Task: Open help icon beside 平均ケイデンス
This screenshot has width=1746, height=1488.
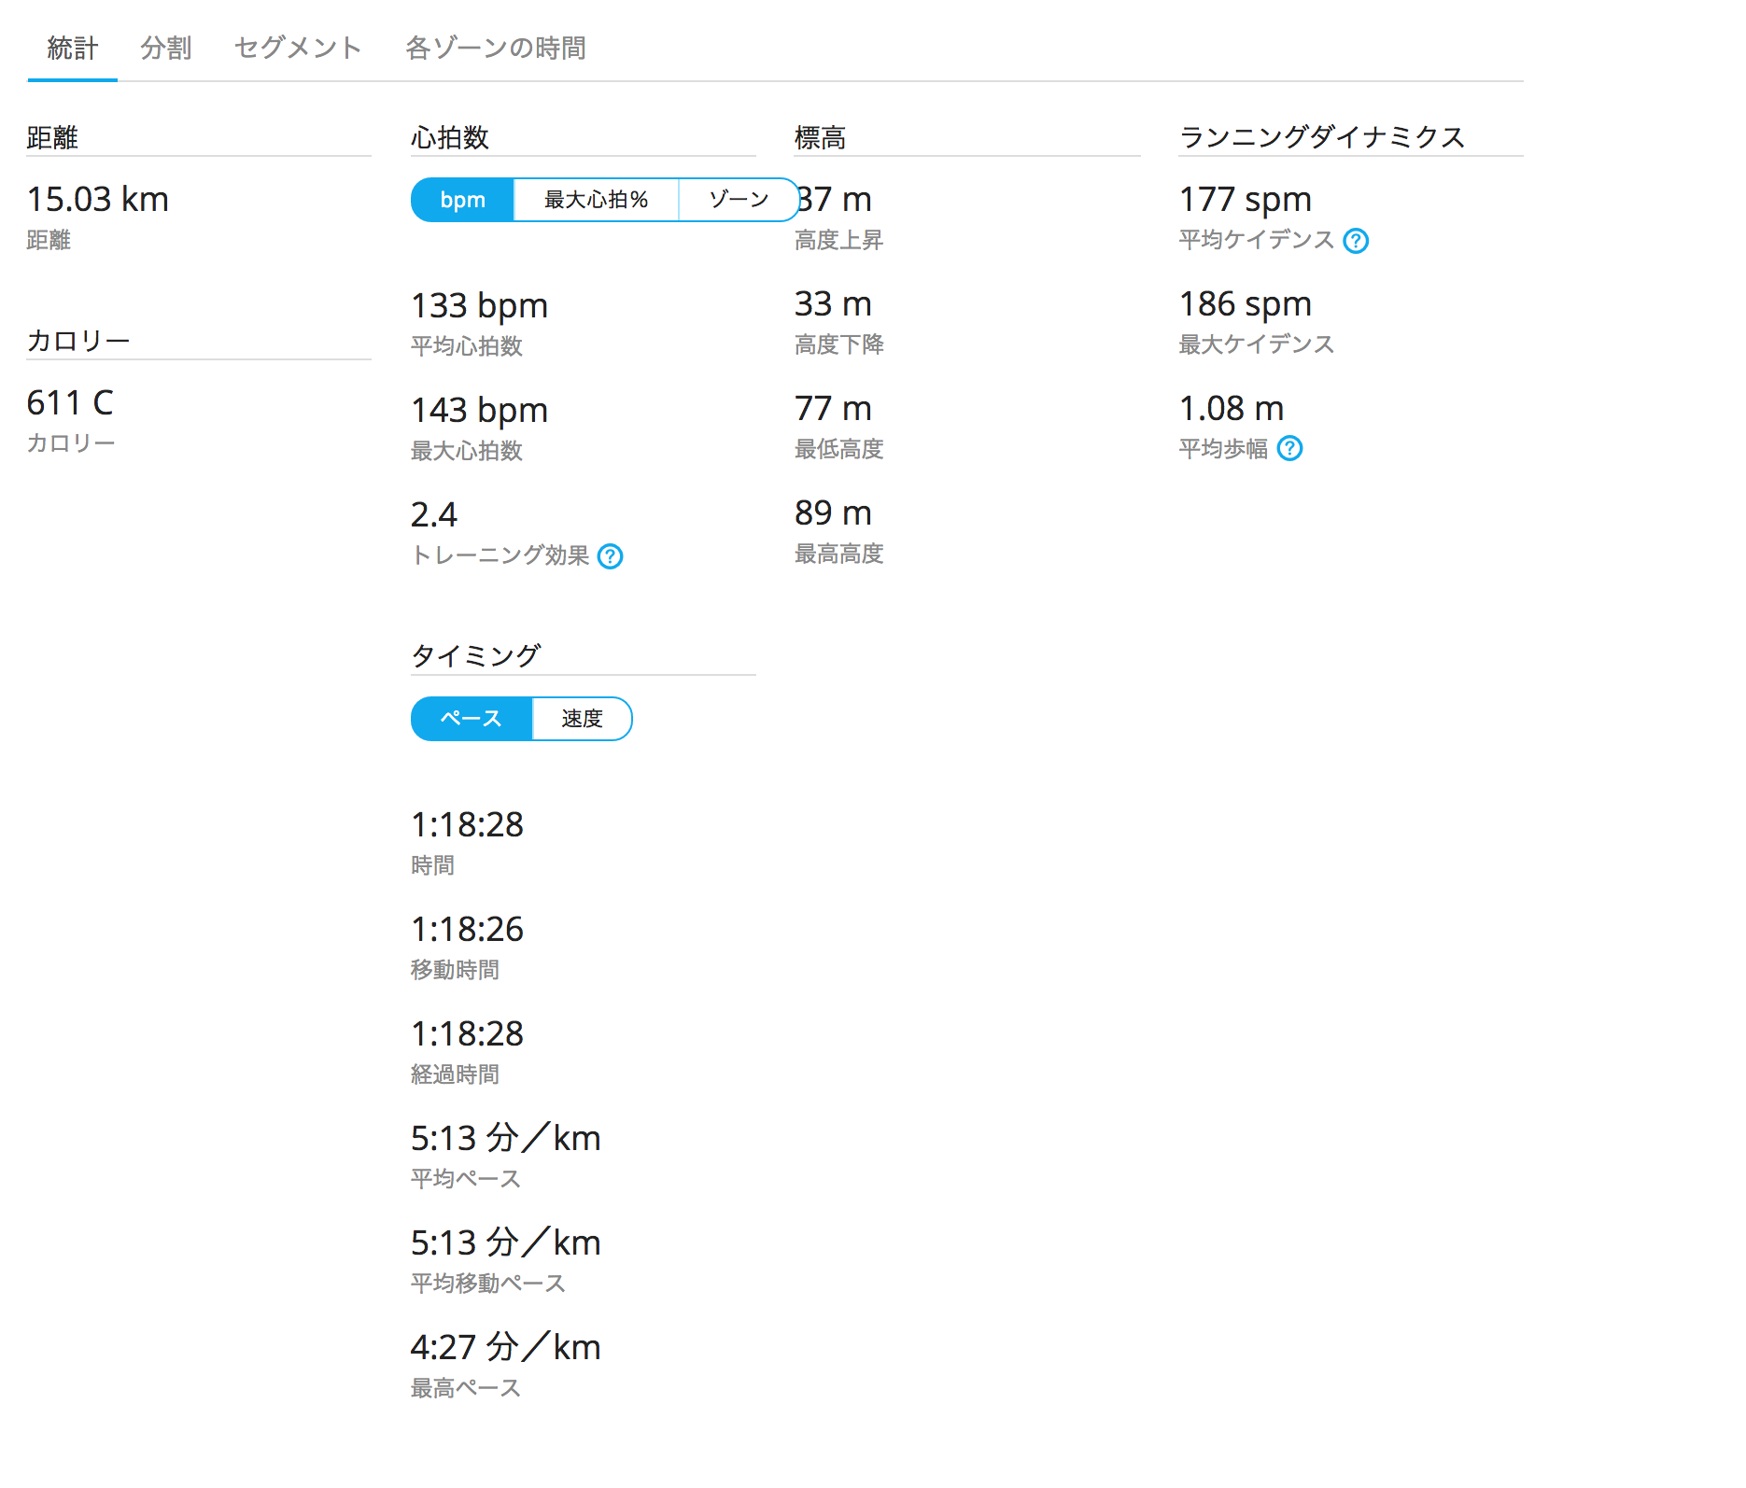Action: pyautogui.click(x=1356, y=241)
